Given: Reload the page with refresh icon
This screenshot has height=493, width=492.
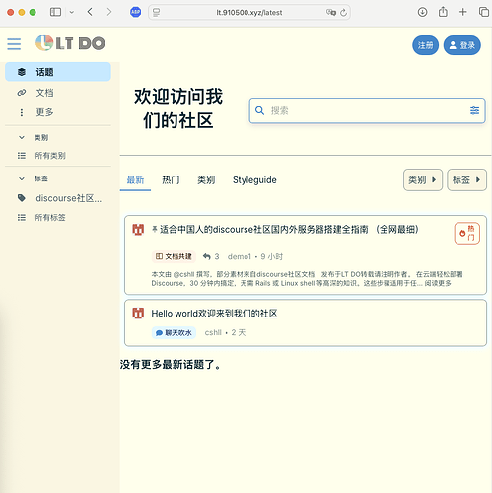Looking at the screenshot, I should [x=343, y=13].
